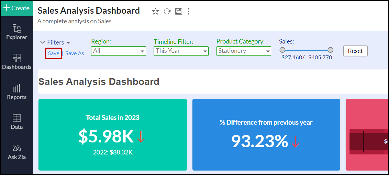Click the save floppy disk icon
Screen dimensions: 389x175
[x=178, y=11]
